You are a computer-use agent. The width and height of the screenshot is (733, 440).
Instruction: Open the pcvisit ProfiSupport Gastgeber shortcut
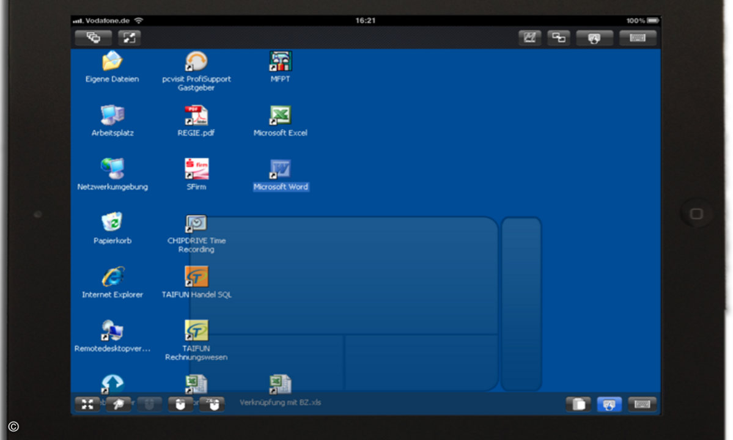pos(196,61)
